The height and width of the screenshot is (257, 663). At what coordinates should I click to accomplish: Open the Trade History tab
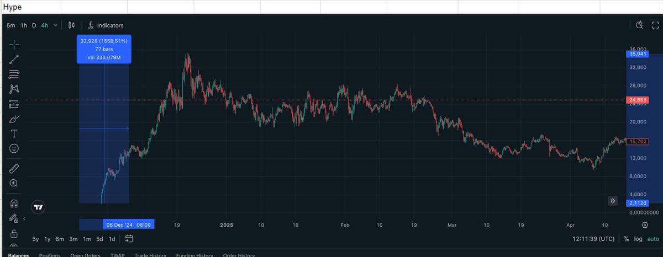click(x=150, y=255)
